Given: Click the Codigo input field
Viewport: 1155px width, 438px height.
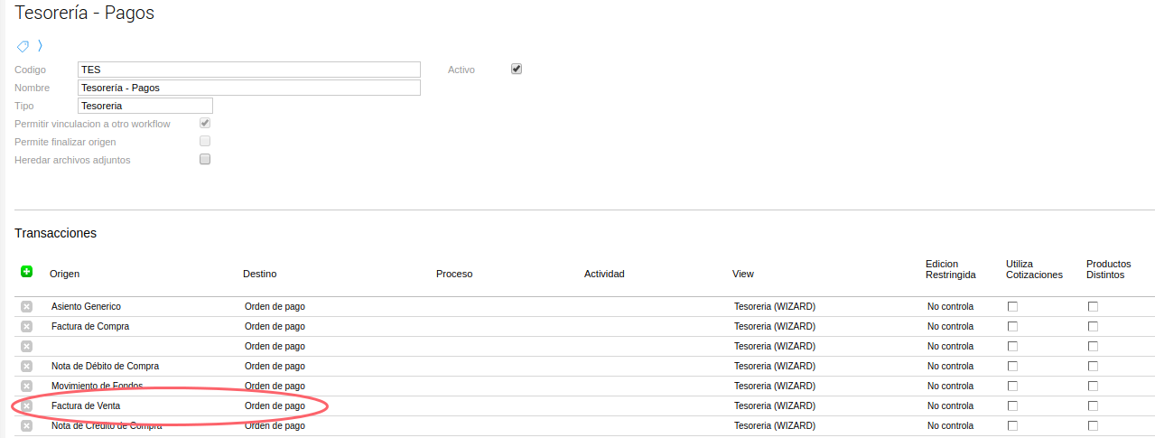Looking at the screenshot, I should [249, 70].
